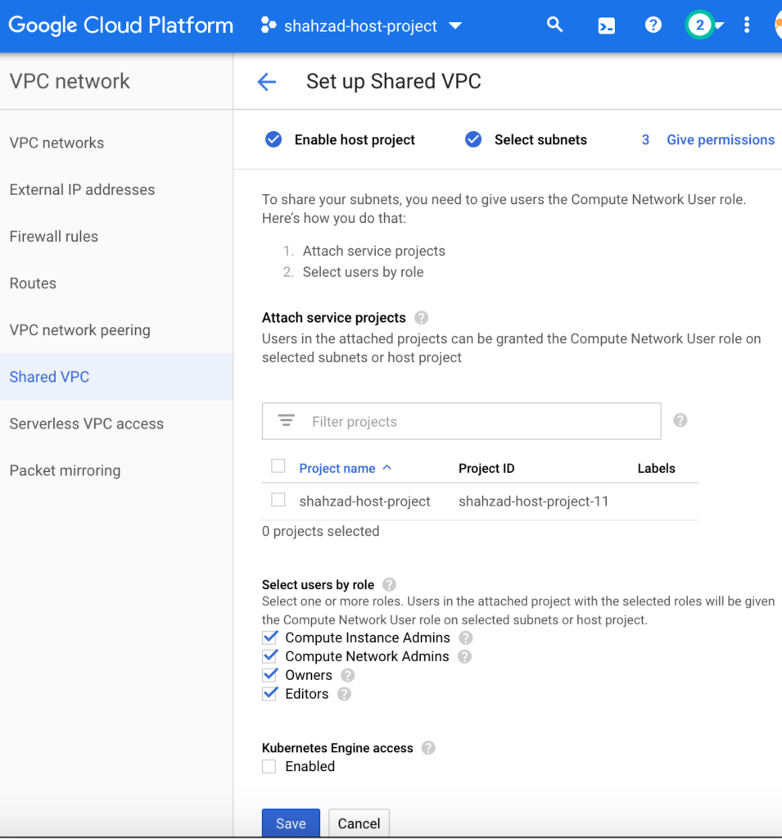The width and height of the screenshot is (782, 839).
Task: Click the Project ID column header
Action: pyautogui.click(x=486, y=468)
